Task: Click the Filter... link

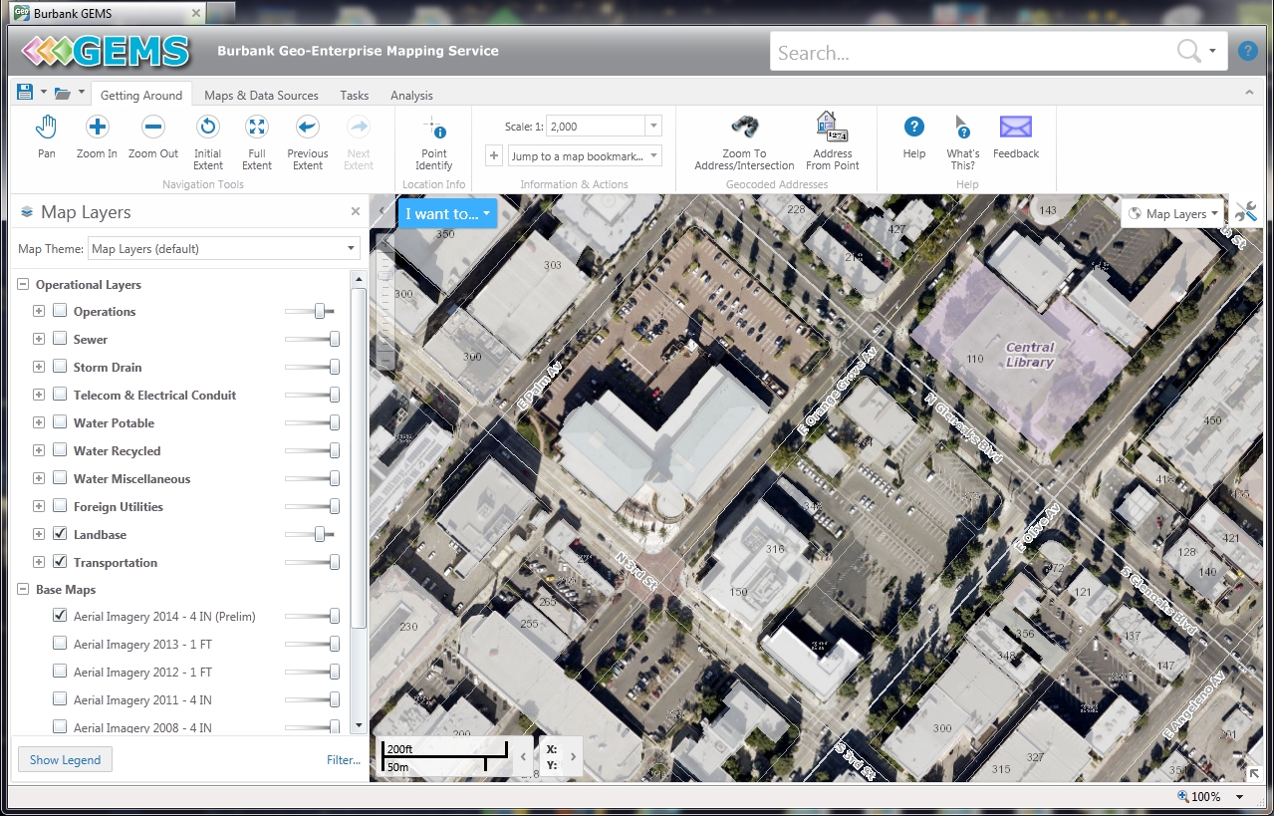Action: [x=343, y=759]
